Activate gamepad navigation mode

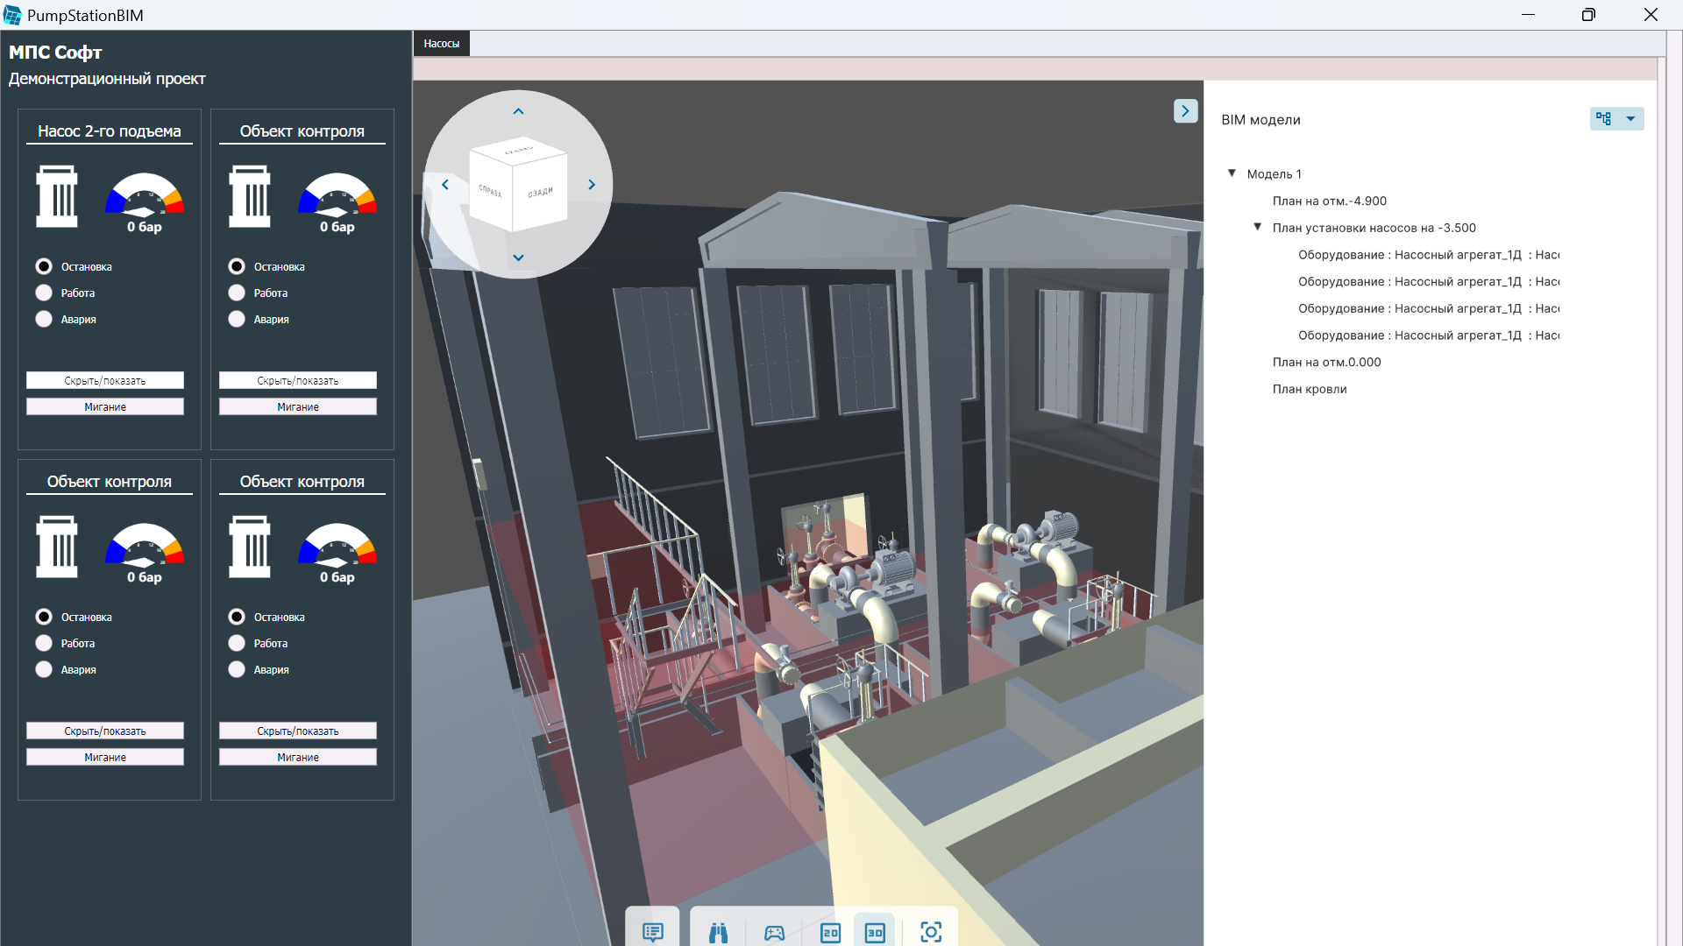point(774,932)
